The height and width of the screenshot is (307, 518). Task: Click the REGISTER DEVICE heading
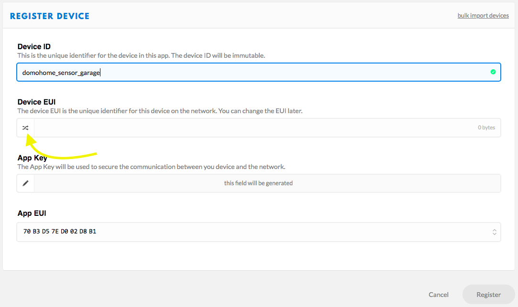[x=50, y=16]
